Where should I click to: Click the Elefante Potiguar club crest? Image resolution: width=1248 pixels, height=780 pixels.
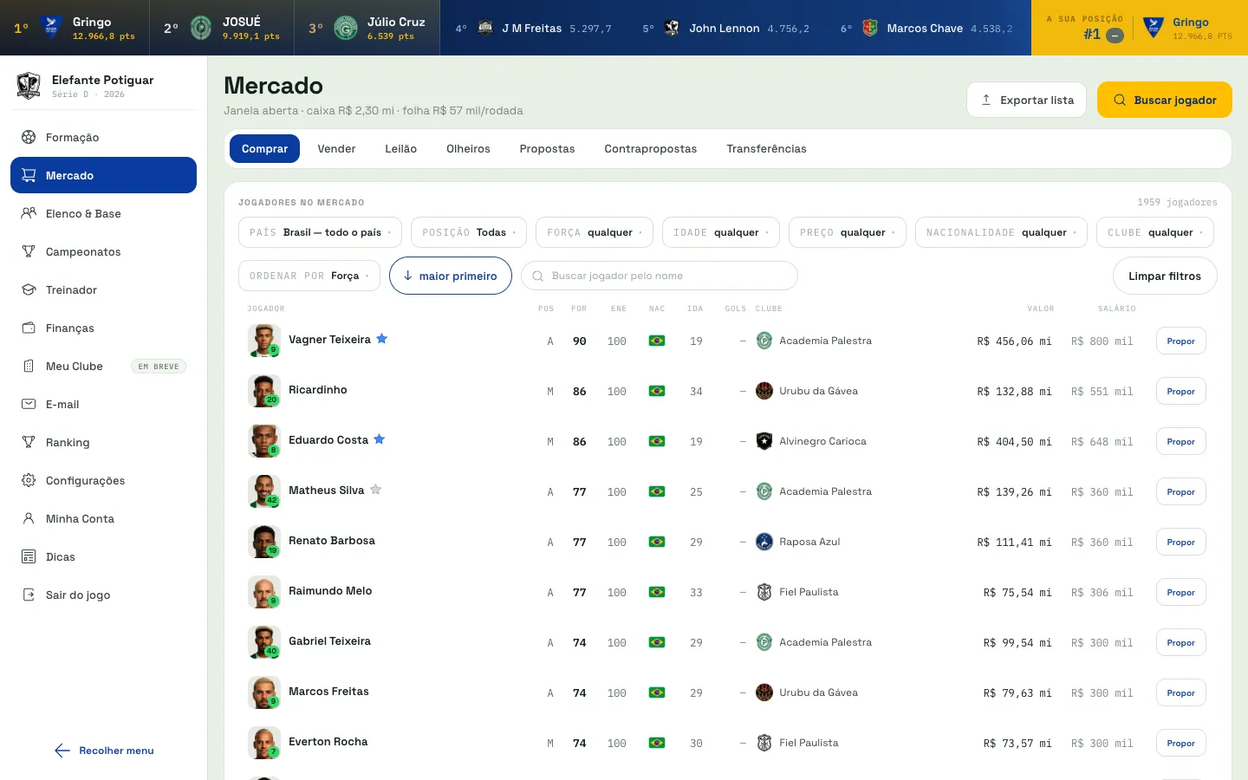(29, 85)
